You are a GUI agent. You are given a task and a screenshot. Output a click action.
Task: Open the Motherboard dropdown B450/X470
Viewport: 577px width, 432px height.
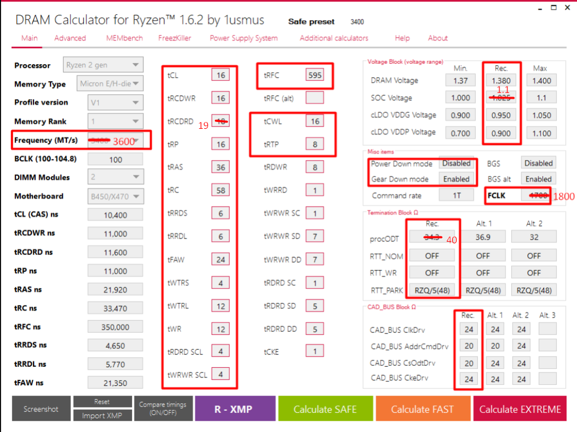point(115,197)
